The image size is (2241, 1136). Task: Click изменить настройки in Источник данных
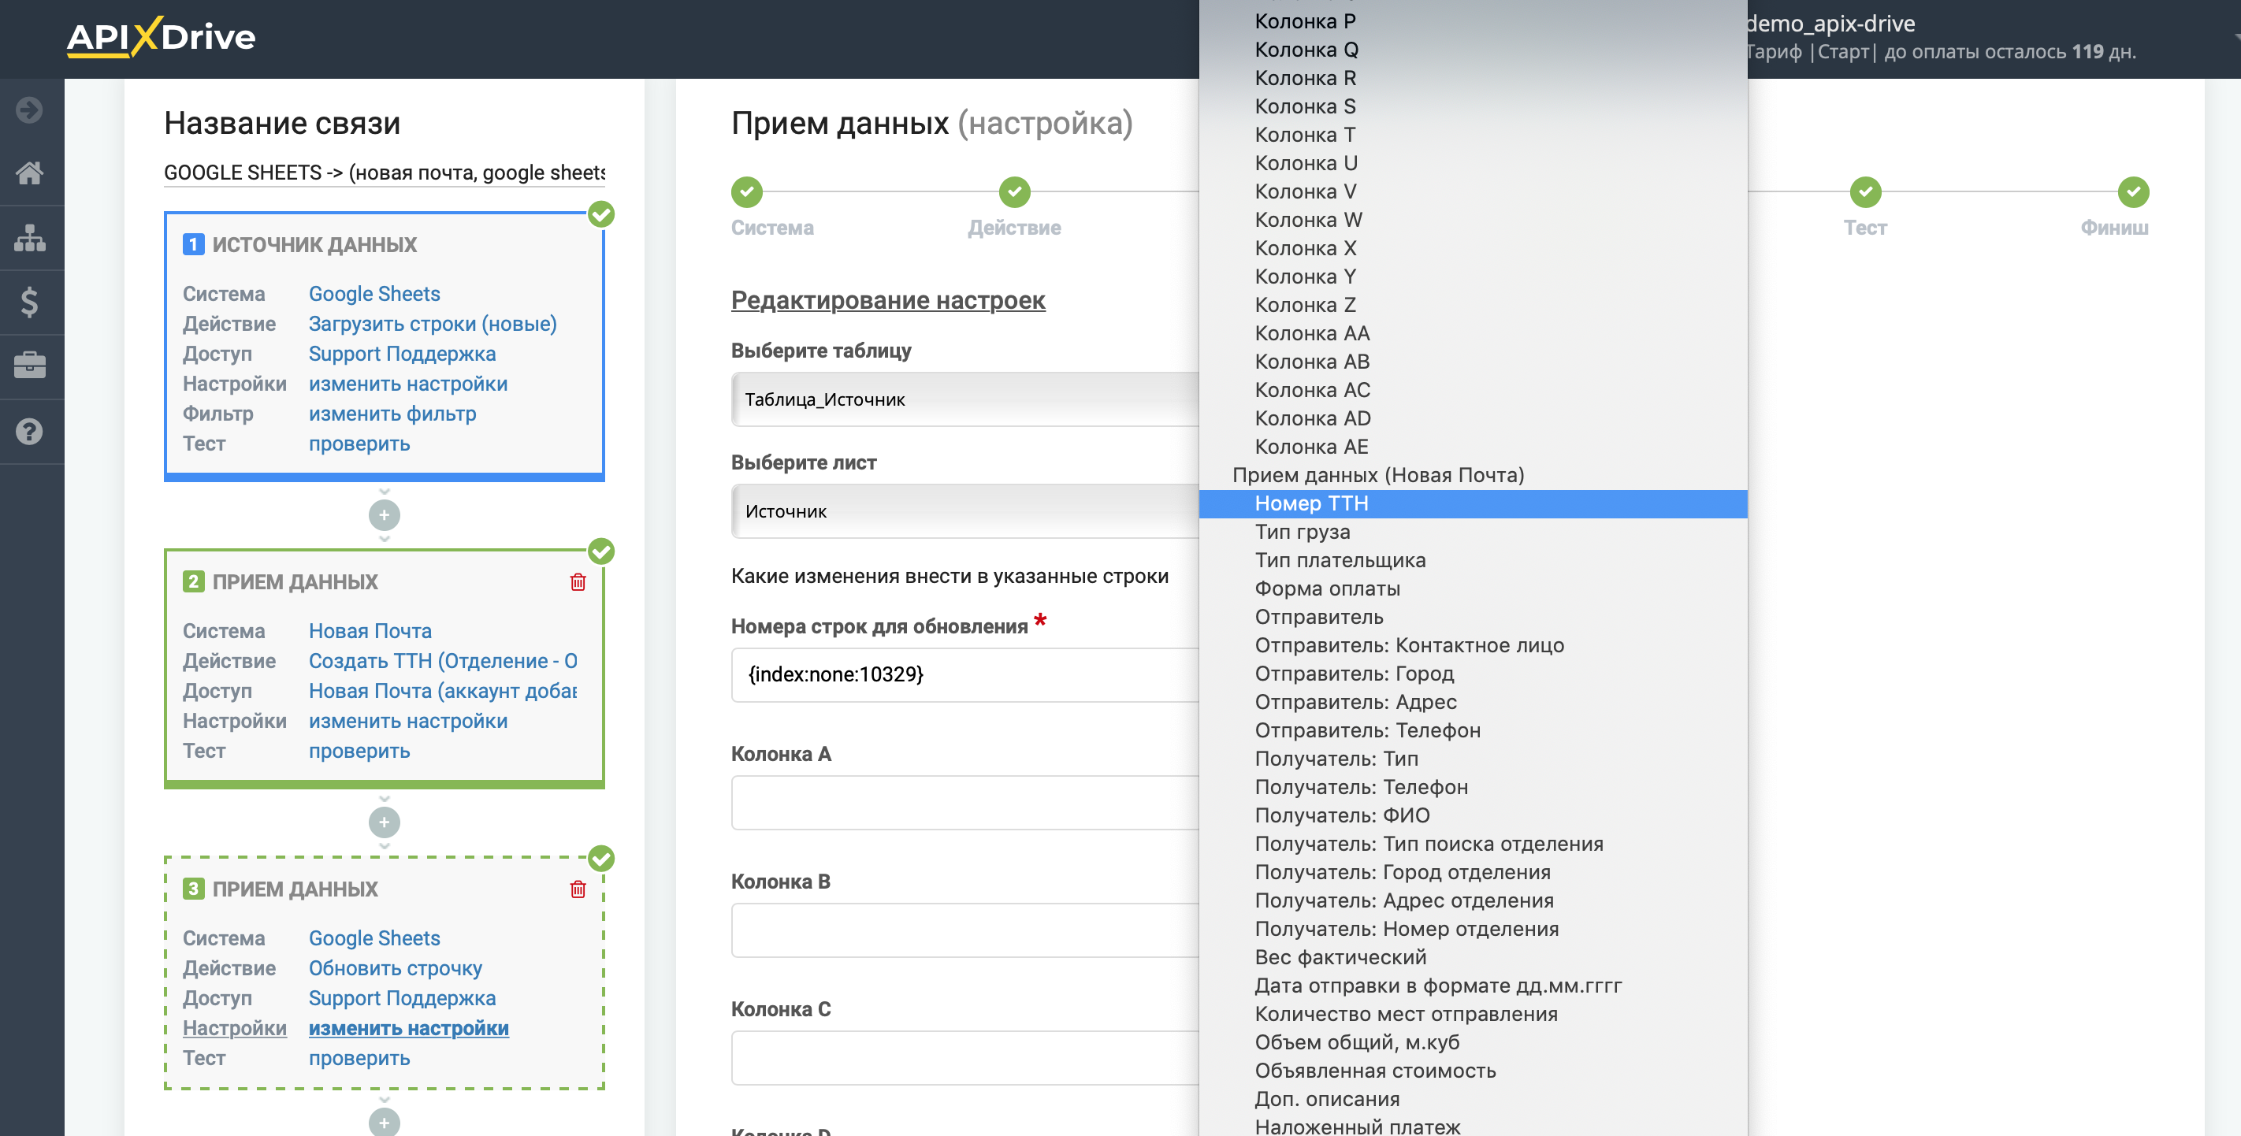[408, 384]
